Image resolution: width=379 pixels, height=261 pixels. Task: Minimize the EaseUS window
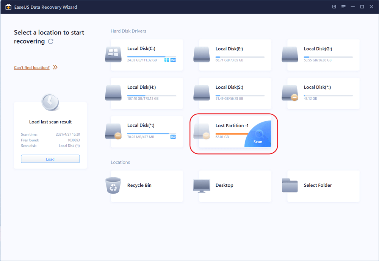352,7
